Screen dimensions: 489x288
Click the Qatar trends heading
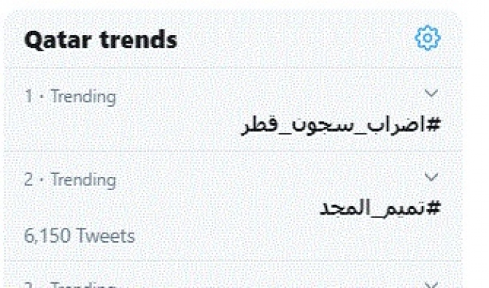coord(101,40)
